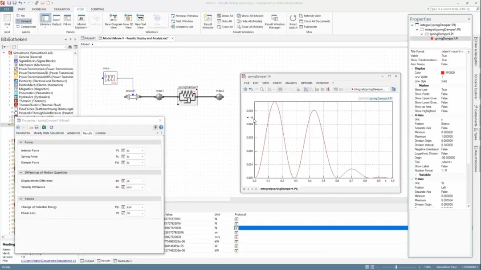The height and width of the screenshot is (270, 481).
Task: Switch to the SIMULATION ribbon tab
Action: [61, 9]
